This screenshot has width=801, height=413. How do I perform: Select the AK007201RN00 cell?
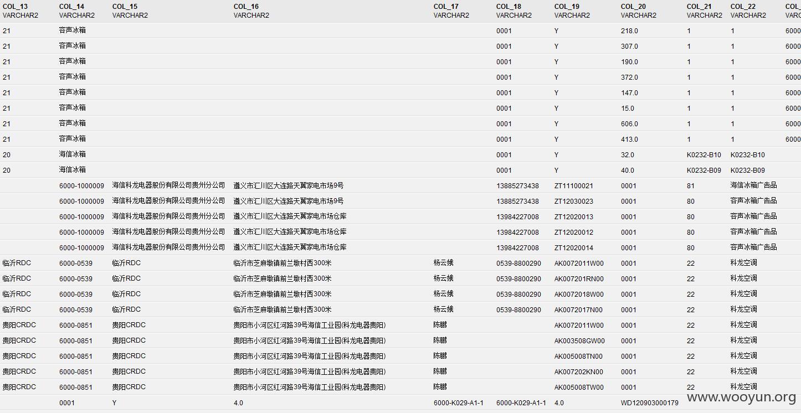click(x=579, y=279)
